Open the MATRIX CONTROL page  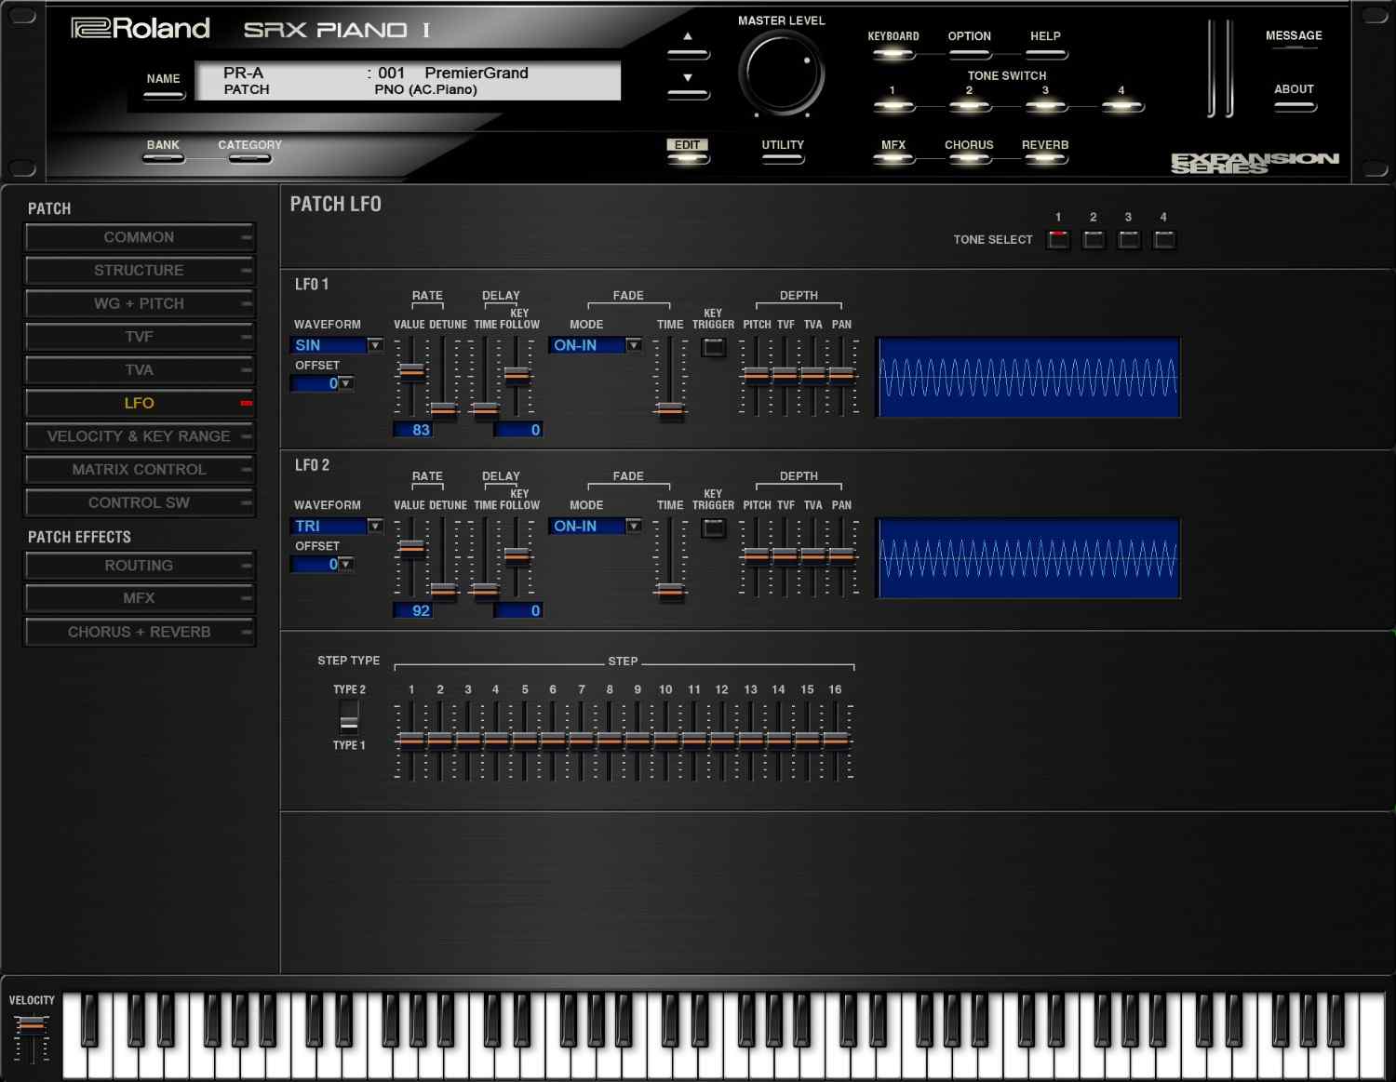140,470
